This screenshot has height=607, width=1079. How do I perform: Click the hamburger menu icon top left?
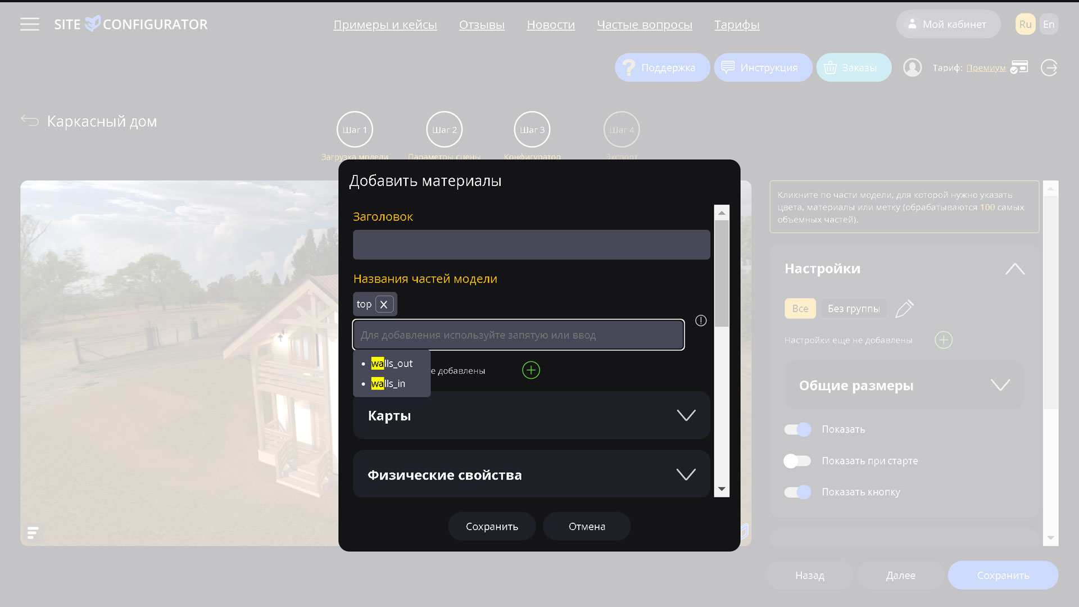pos(30,25)
